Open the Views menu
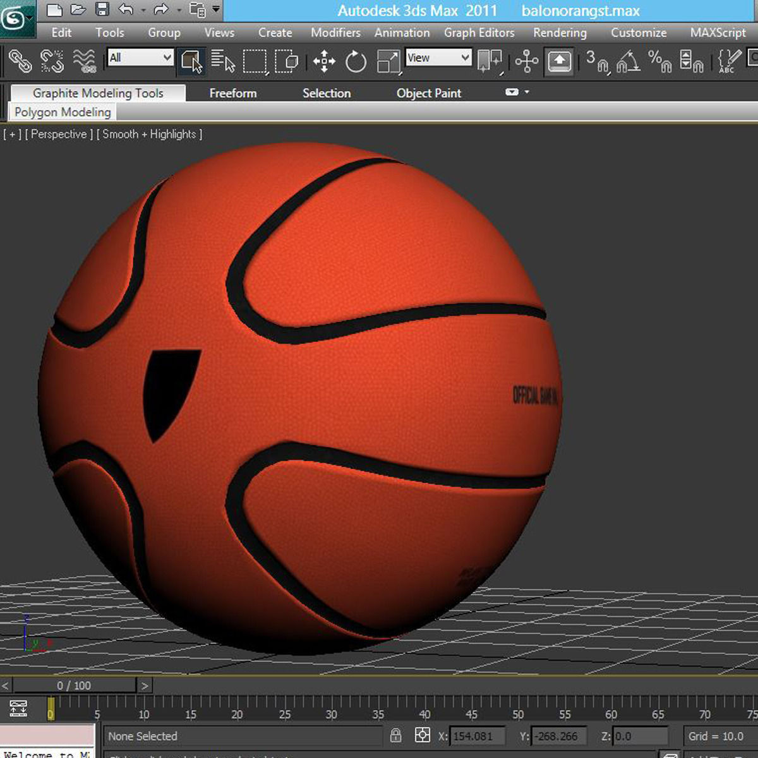The image size is (758, 758). point(219,33)
